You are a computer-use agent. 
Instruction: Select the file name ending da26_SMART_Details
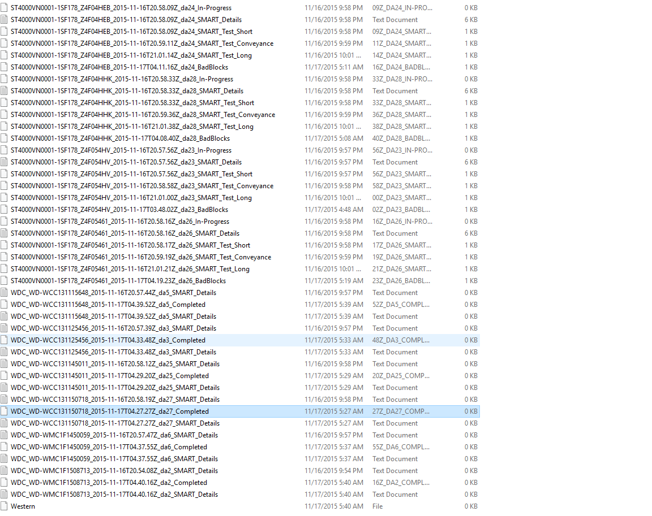[x=125, y=233]
